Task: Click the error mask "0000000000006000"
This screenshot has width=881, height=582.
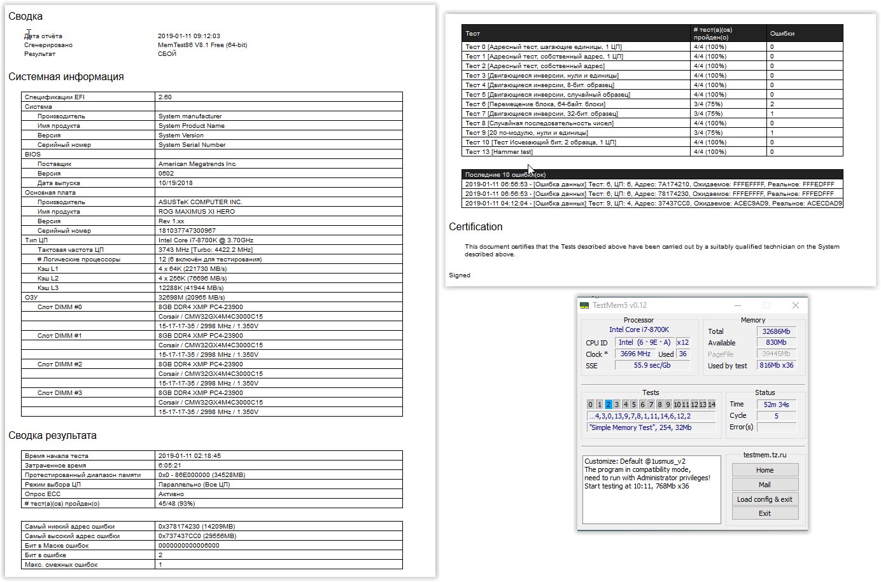Action: coord(189,546)
